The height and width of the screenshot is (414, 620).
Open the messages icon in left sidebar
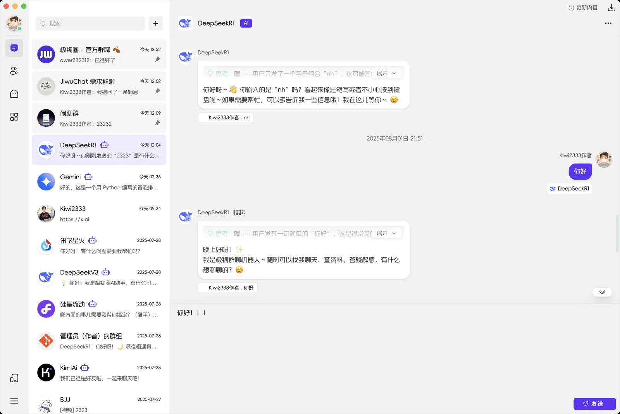coord(14,48)
